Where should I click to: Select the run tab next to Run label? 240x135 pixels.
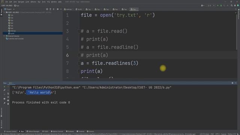click(11, 83)
